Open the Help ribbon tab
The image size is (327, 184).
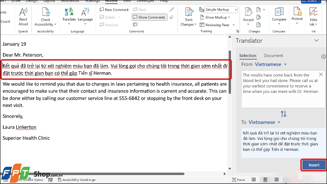pos(164,1)
